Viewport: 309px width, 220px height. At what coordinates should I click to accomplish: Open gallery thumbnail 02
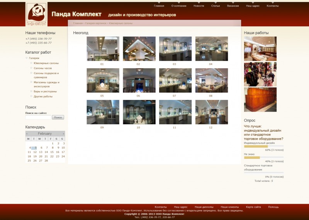tap(139, 49)
